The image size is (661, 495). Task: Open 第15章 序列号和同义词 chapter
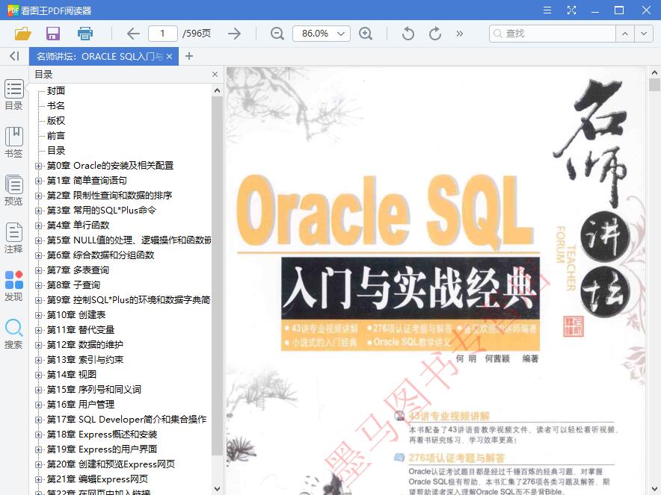click(x=94, y=390)
